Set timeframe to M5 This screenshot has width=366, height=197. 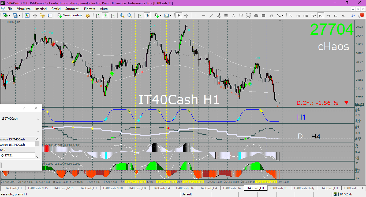click(x=298, y=15)
